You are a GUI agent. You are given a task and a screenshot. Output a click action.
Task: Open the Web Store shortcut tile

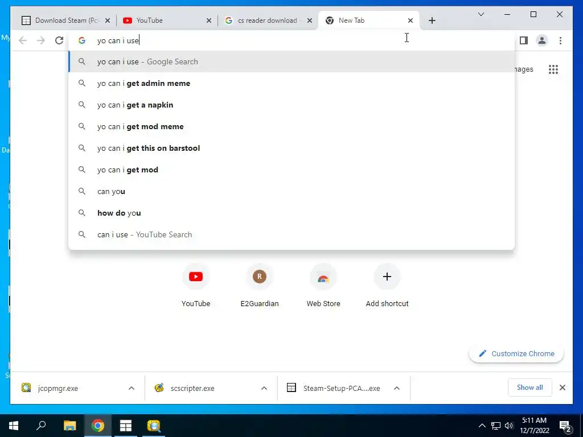point(323,286)
